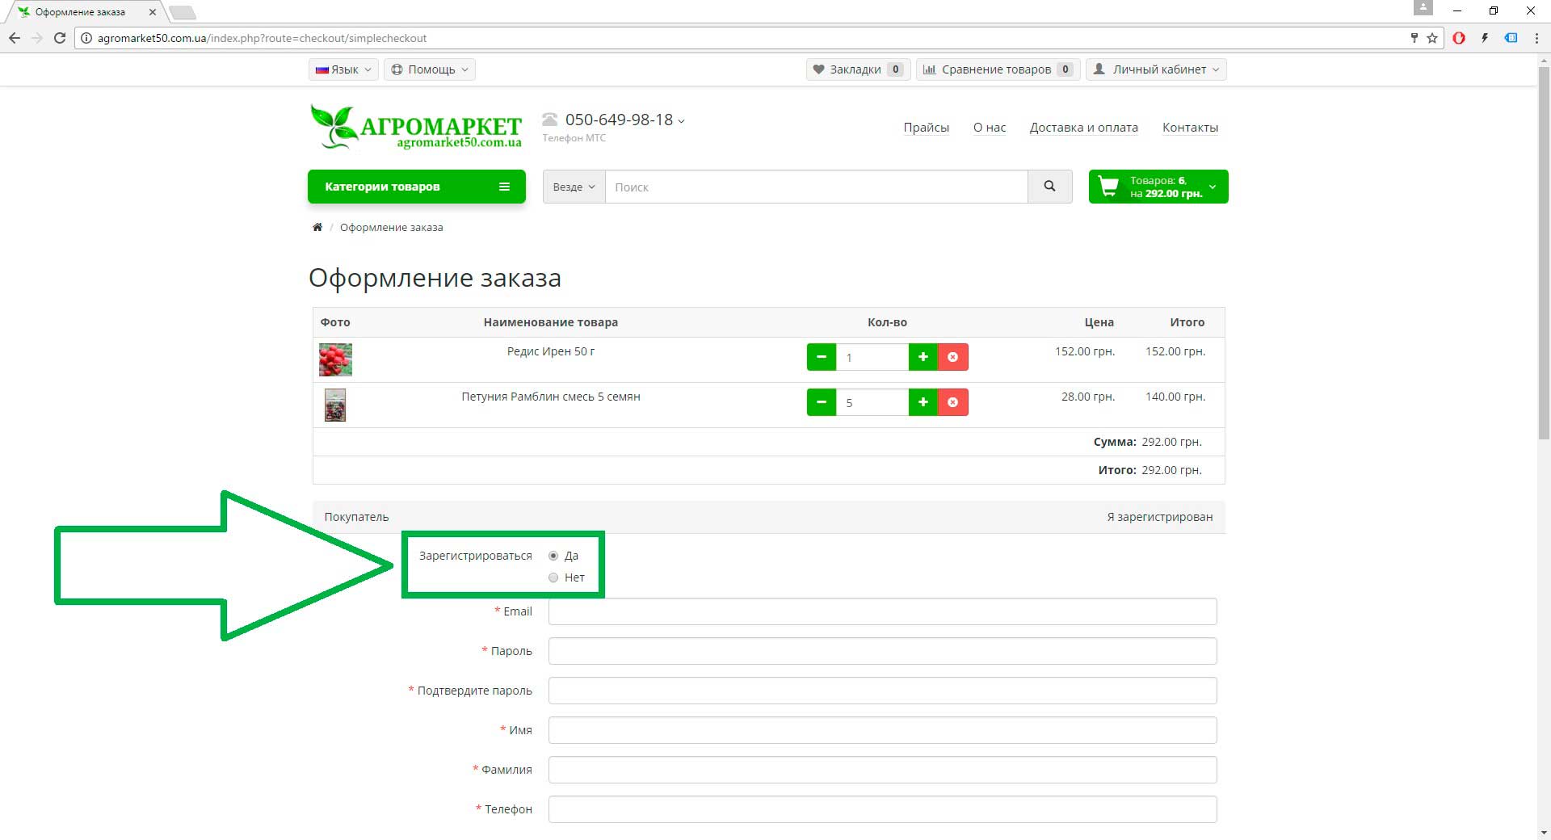
Task: Open the Язык language dropdown
Action: point(343,69)
